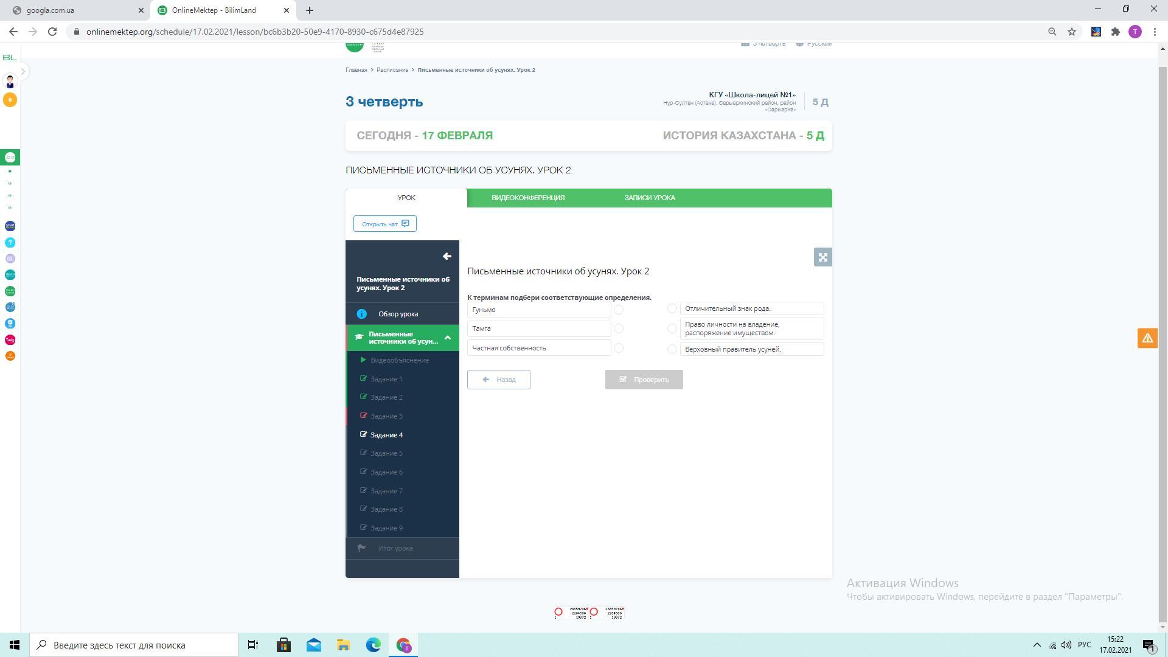Click the back arrow in lesson sidebar
1168x657 pixels.
pos(447,257)
